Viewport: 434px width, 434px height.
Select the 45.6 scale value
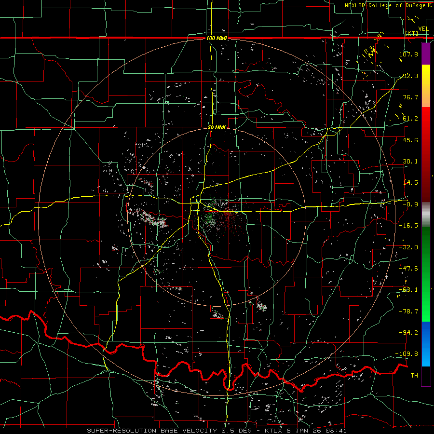[x=410, y=140]
